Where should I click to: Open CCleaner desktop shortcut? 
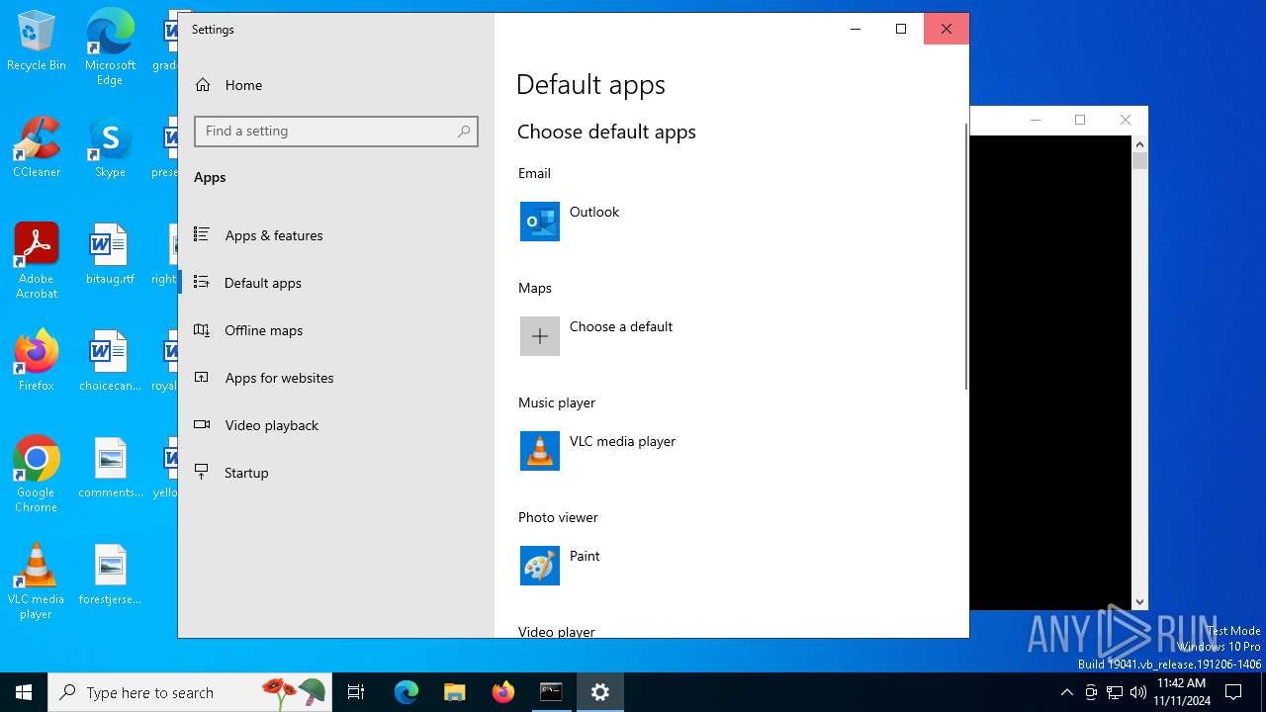(37, 148)
